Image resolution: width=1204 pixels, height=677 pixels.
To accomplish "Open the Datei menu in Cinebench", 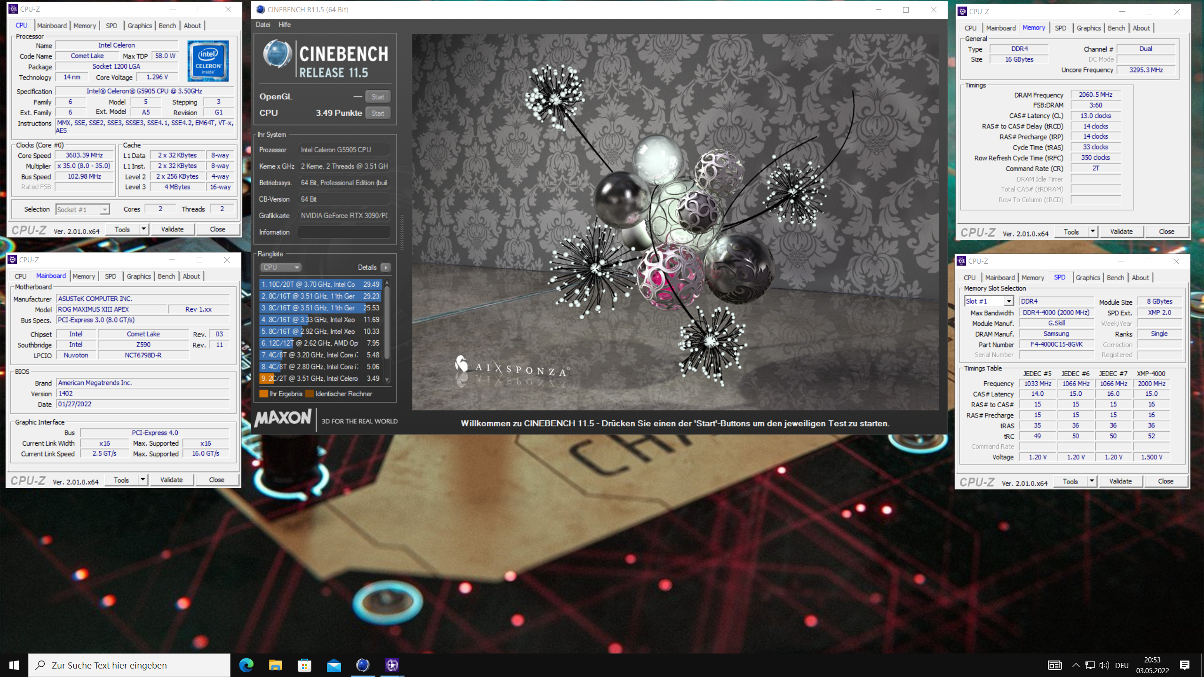I will (263, 24).
